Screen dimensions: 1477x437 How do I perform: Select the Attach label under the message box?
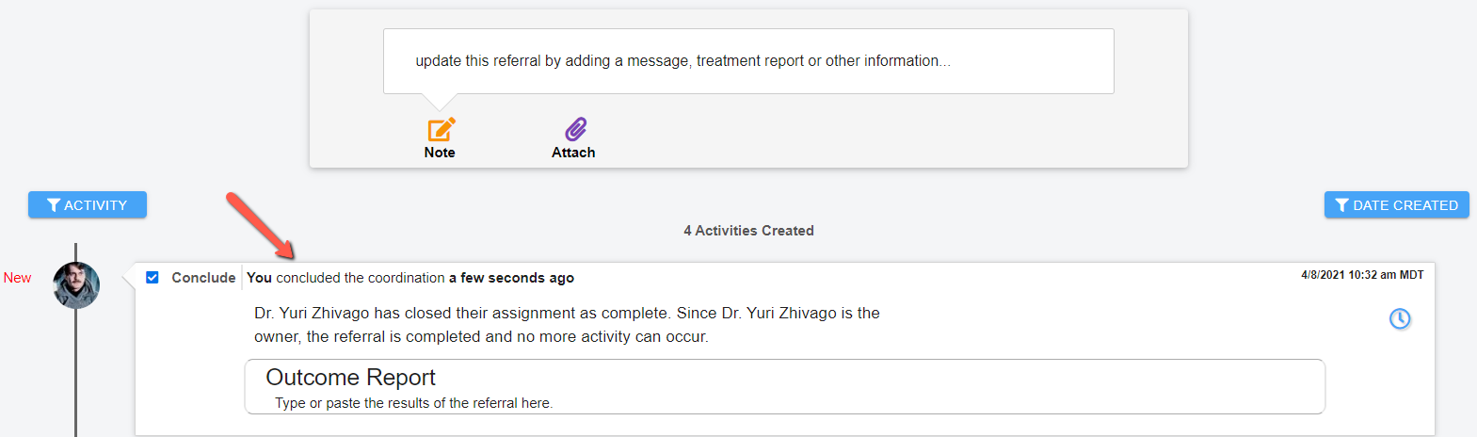click(573, 153)
